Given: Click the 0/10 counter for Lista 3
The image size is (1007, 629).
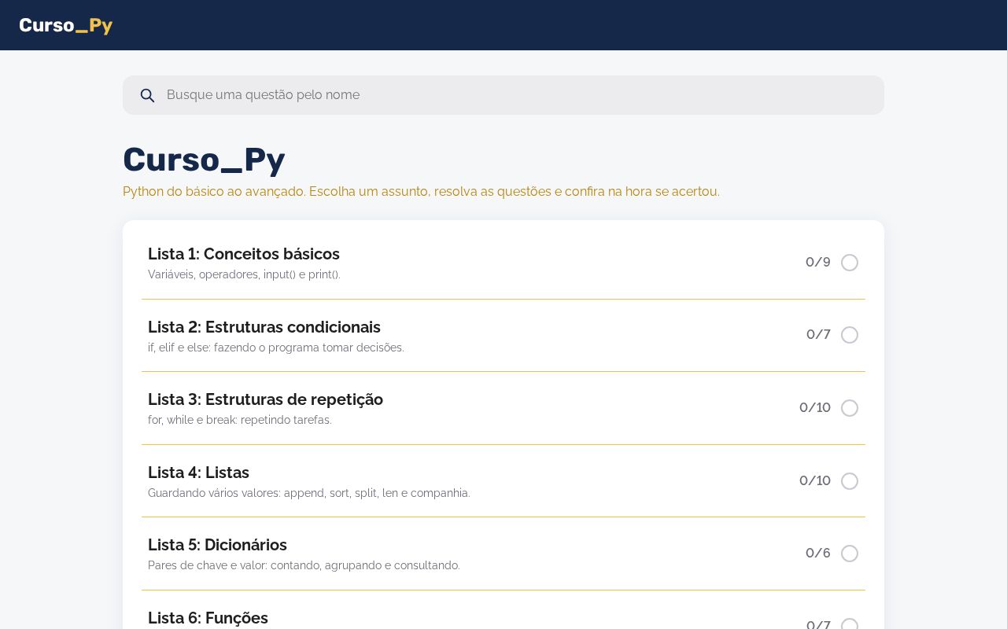Looking at the screenshot, I should pyautogui.click(x=815, y=407).
